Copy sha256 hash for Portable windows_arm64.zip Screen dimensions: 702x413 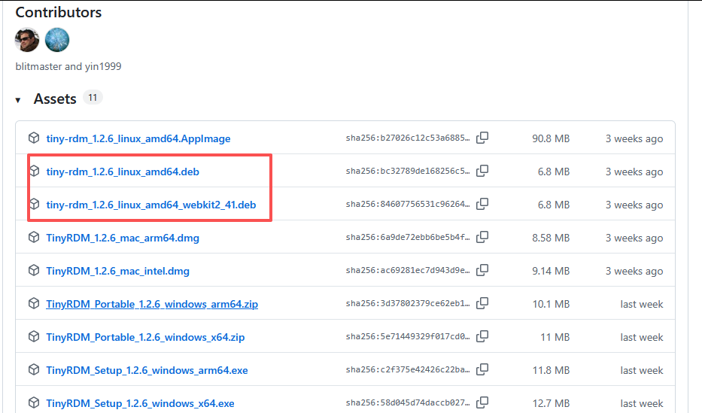coord(482,303)
